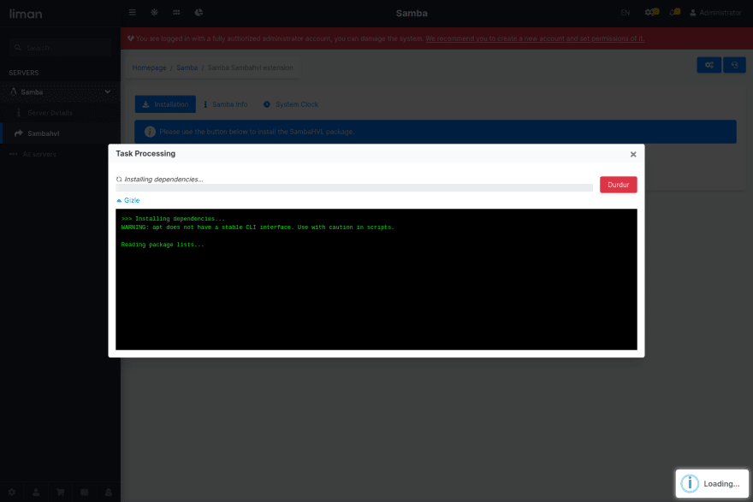Image resolution: width=753 pixels, height=502 pixels.
Task: Click the blue settings cogs button
Action: pyautogui.click(x=709, y=65)
